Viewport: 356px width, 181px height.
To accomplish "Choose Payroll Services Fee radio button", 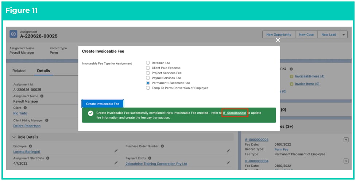I will point(148,78).
